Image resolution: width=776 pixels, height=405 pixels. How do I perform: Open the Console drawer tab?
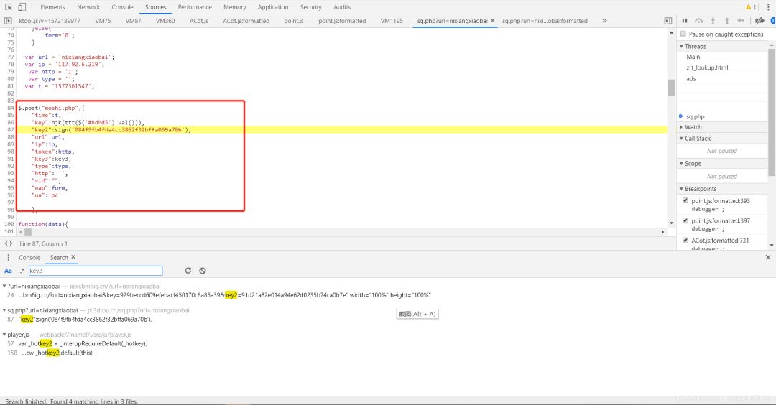(29, 257)
